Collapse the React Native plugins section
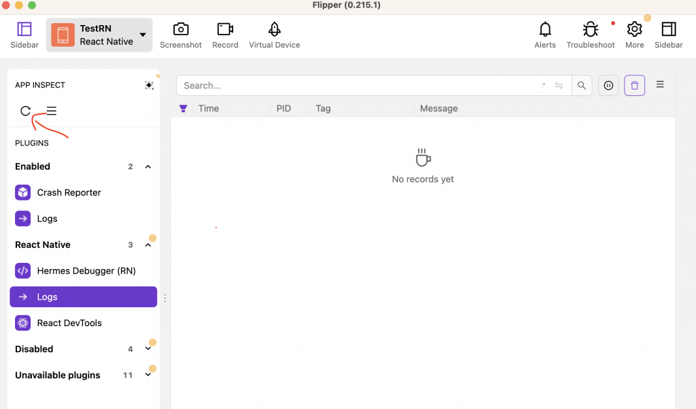This screenshot has height=409, width=696. [x=148, y=245]
